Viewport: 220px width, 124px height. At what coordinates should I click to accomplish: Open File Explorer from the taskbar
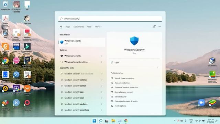(x=113, y=121)
